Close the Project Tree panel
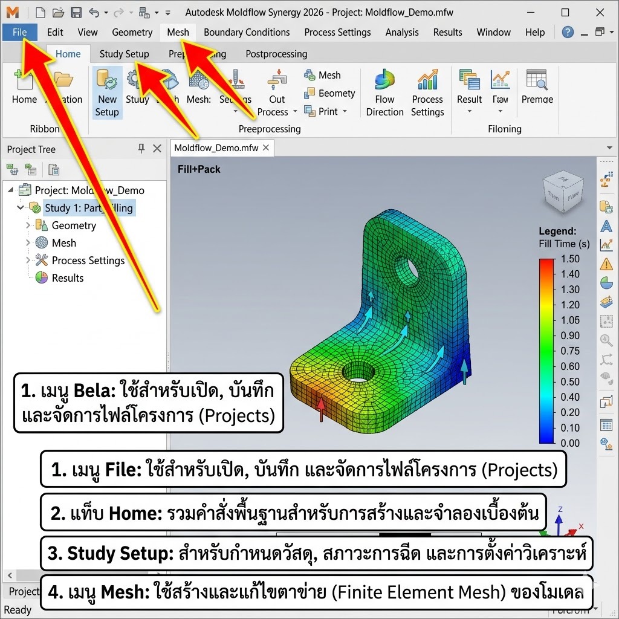The width and height of the screenshot is (619, 619). 157,149
